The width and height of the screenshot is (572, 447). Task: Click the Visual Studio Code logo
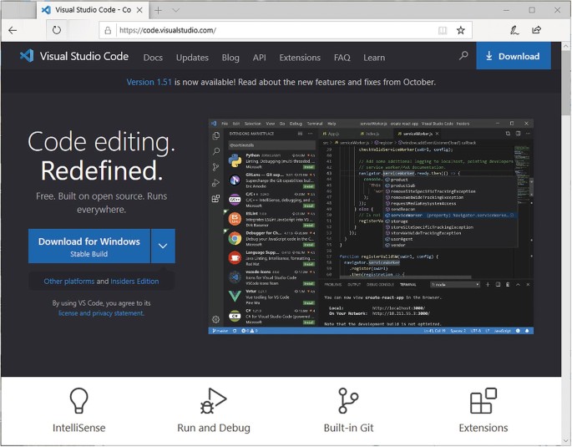[27, 56]
